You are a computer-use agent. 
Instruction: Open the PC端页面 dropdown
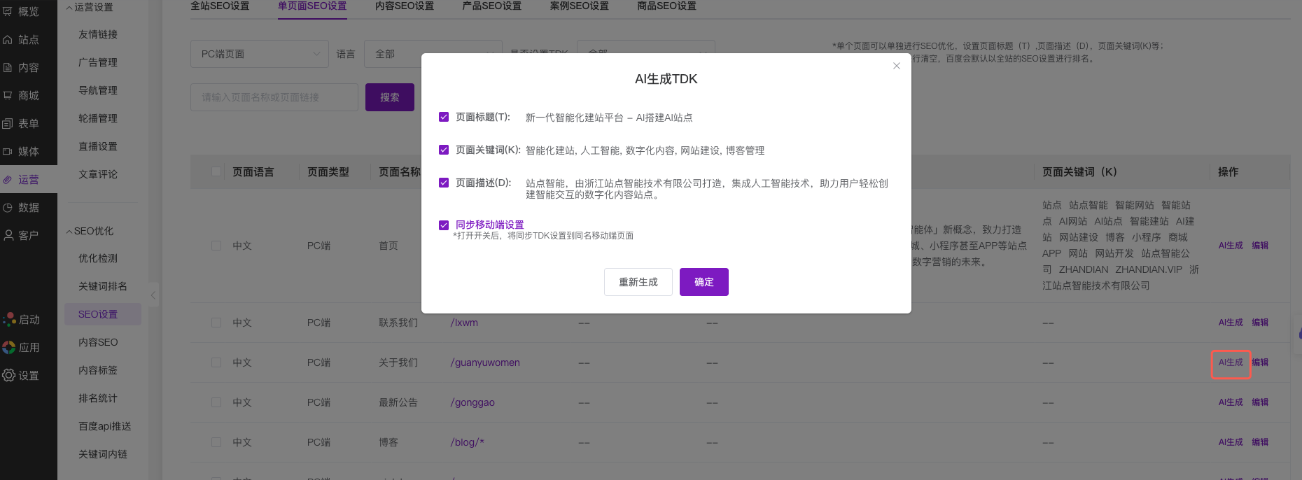coord(259,54)
